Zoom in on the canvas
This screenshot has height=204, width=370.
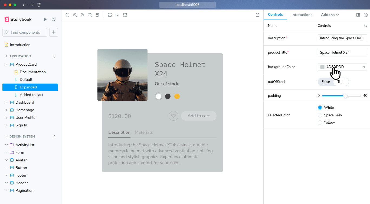(x=75, y=15)
